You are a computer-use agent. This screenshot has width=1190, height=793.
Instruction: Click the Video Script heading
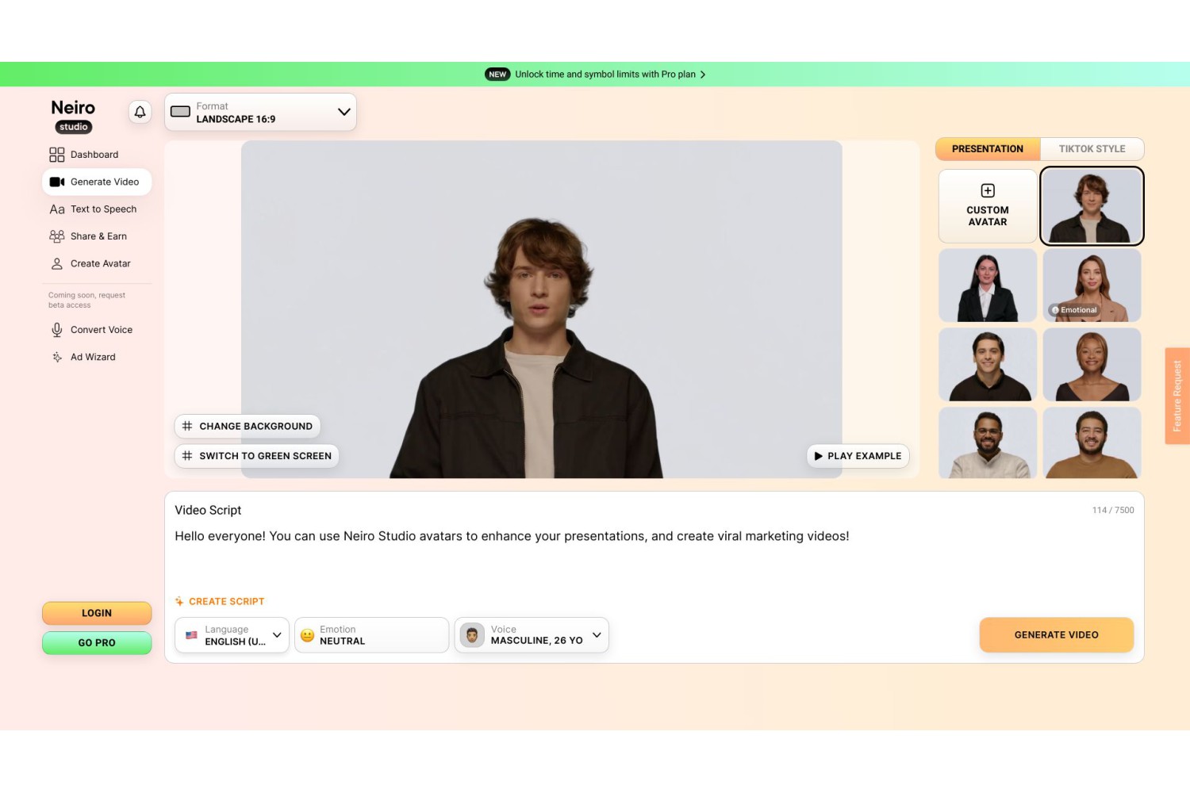[x=208, y=510]
